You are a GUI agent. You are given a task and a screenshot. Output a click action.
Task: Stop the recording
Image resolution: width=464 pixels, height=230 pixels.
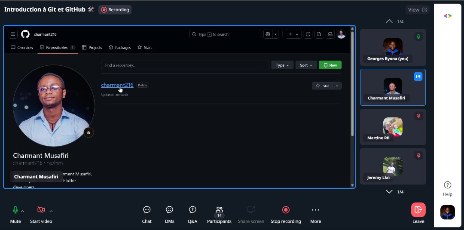click(x=286, y=215)
